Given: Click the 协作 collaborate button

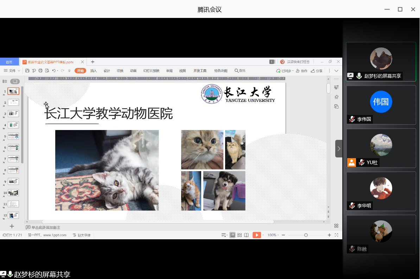Looking at the screenshot, I should (302, 71).
